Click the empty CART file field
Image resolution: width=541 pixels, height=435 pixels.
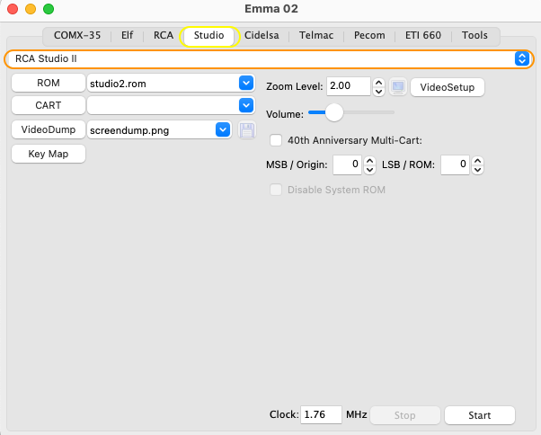163,105
